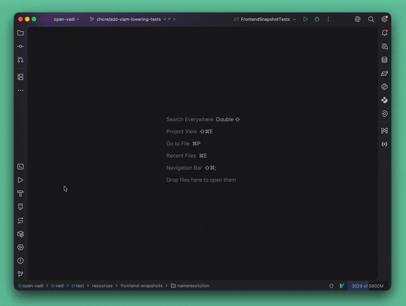The image size is (406, 306).
Task: Click the Debug bug icon
Action: [317, 19]
